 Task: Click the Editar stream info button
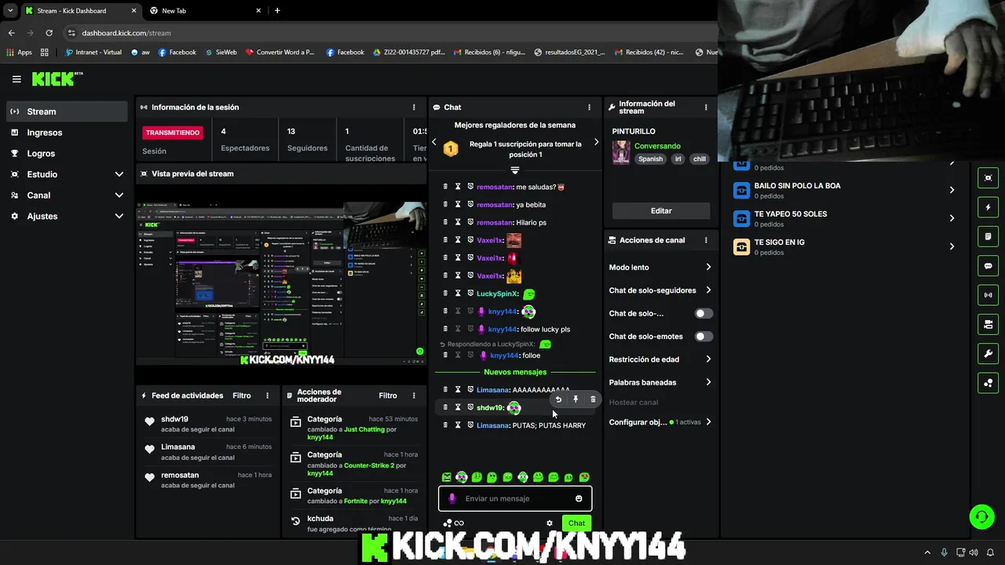(x=661, y=210)
